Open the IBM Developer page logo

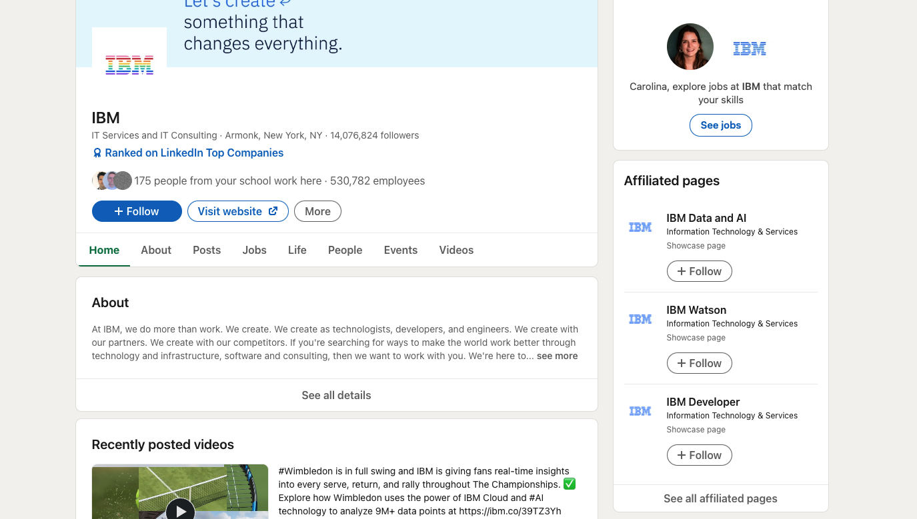[640, 410]
